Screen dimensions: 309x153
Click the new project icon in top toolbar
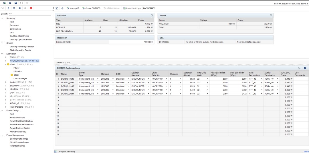point(4,3)
